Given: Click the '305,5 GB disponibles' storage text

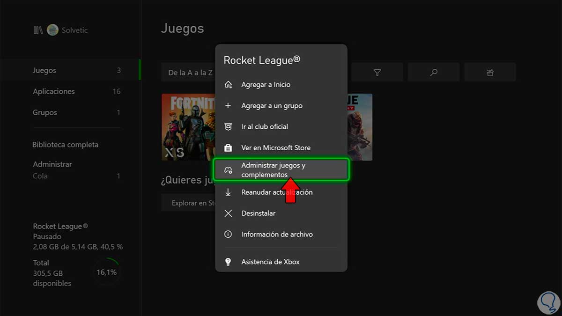Looking at the screenshot, I should point(52,279).
